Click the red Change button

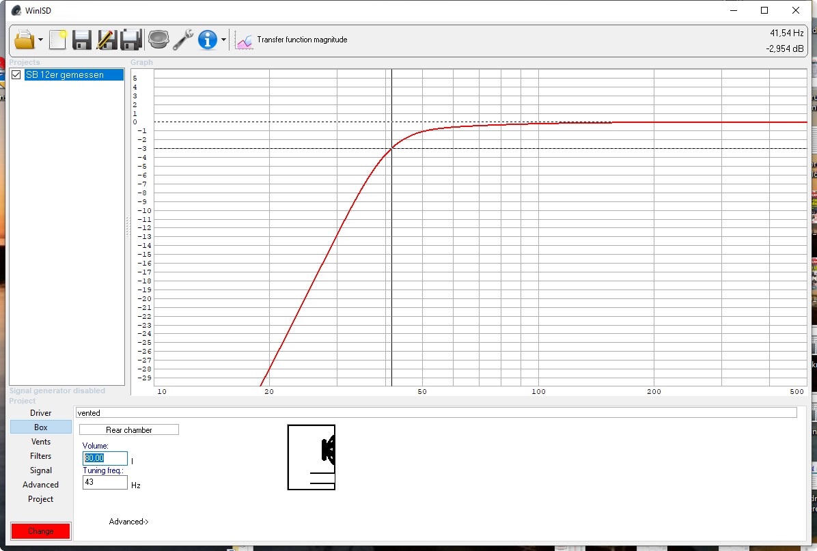(40, 531)
